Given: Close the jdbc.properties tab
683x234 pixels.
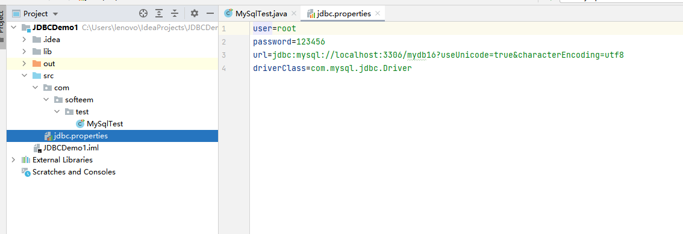Looking at the screenshot, I should (377, 13).
